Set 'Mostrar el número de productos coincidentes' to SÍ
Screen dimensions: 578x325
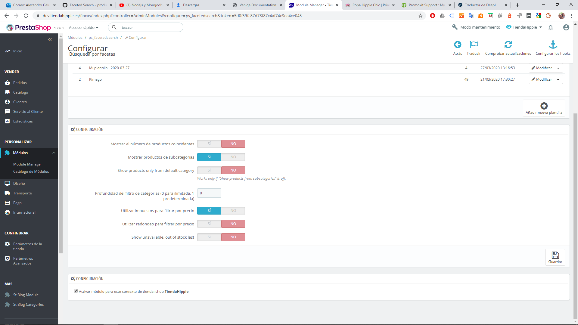point(209,144)
